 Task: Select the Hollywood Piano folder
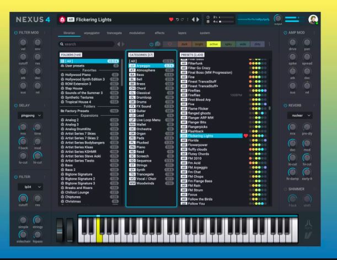[89, 75]
